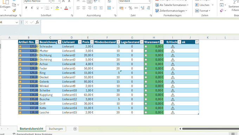Screen dimensions: 239x135
Task: Open Schriftart dialog launcher
Action: click(72, 15)
